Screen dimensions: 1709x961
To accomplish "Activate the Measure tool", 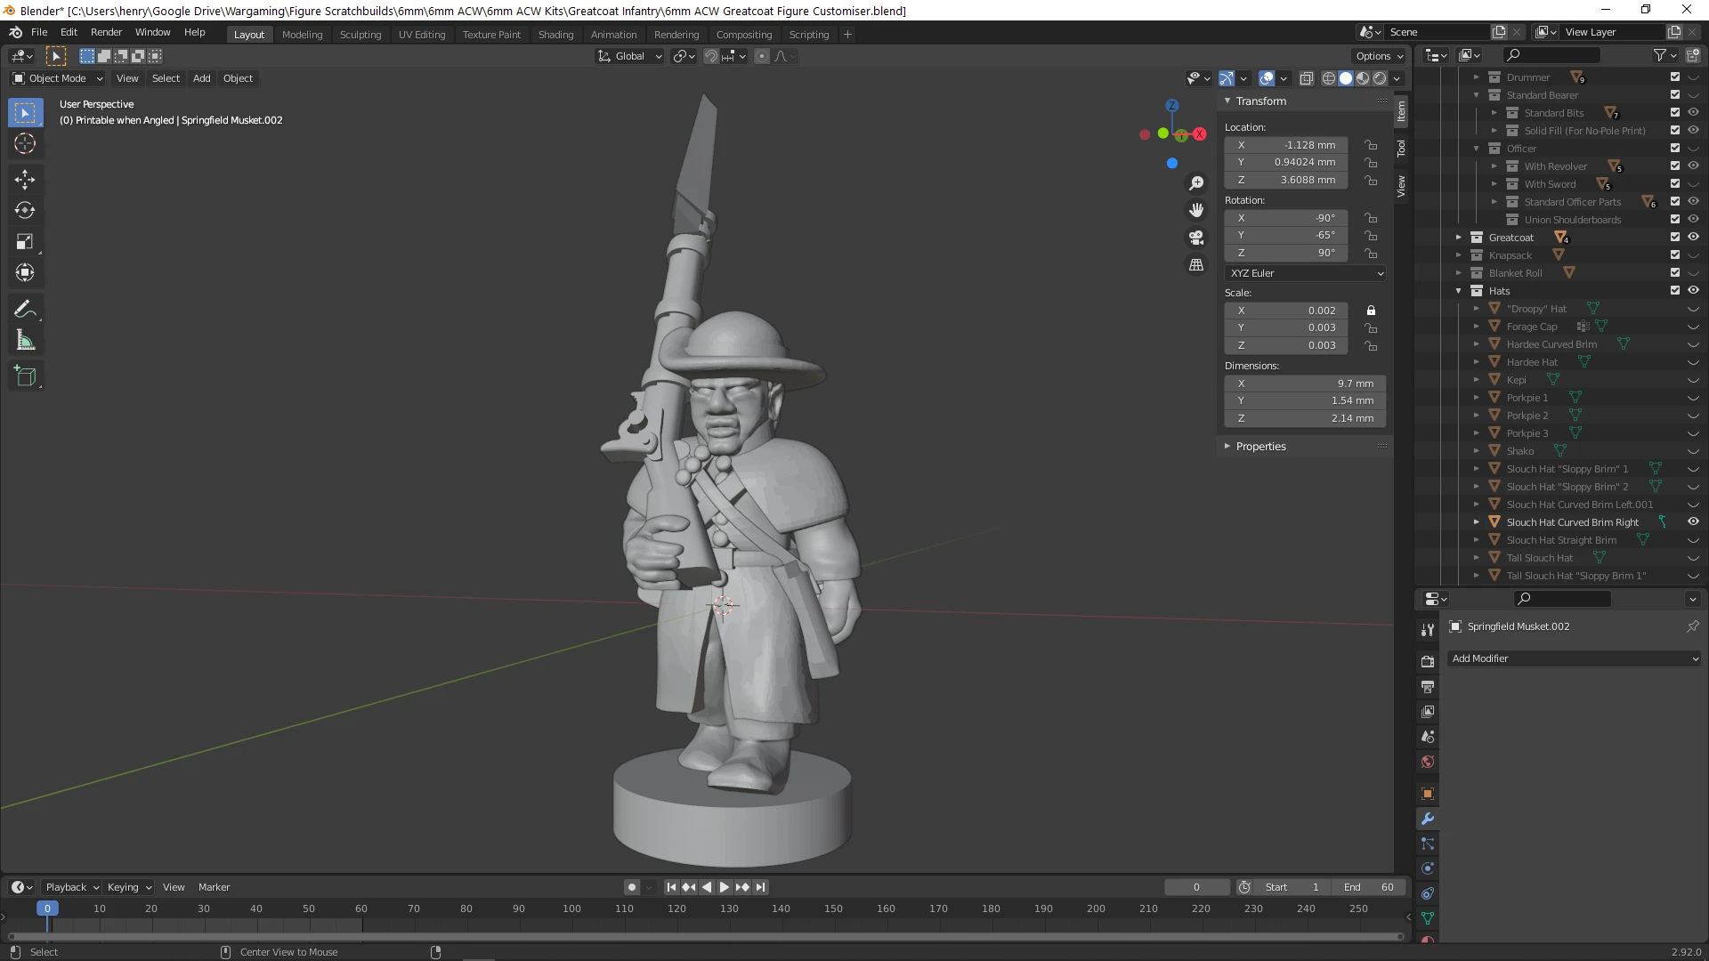I will (x=25, y=341).
